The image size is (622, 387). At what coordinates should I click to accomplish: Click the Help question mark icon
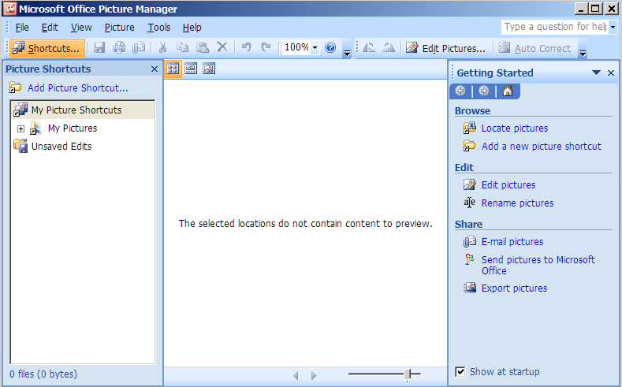click(x=330, y=48)
